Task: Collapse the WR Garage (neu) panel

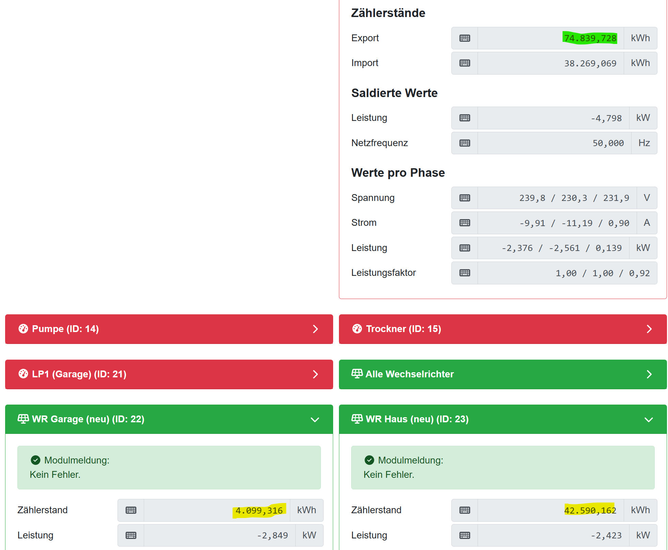Action: point(315,420)
